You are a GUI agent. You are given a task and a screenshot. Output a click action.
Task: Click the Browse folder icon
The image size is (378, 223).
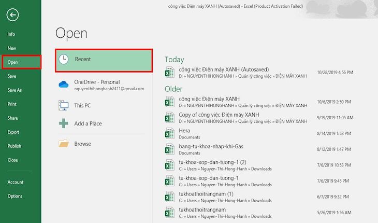tap(64, 144)
